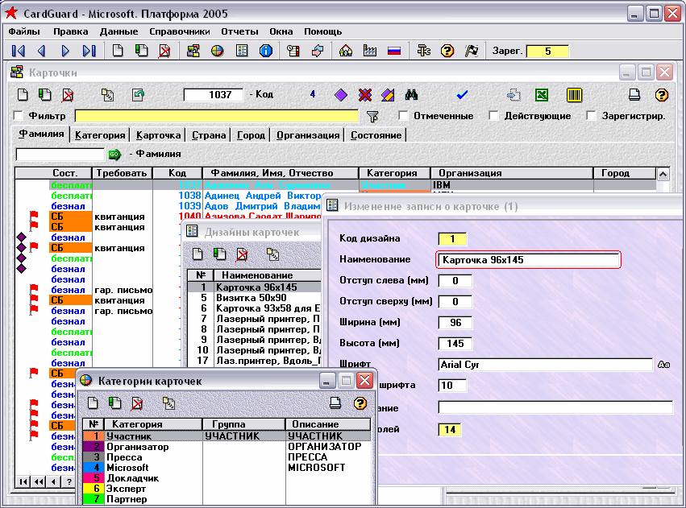The width and height of the screenshot is (686, 508).
Task: Click the blue checkmark icon
Action: pyautogui.click(x=462, y=95)
